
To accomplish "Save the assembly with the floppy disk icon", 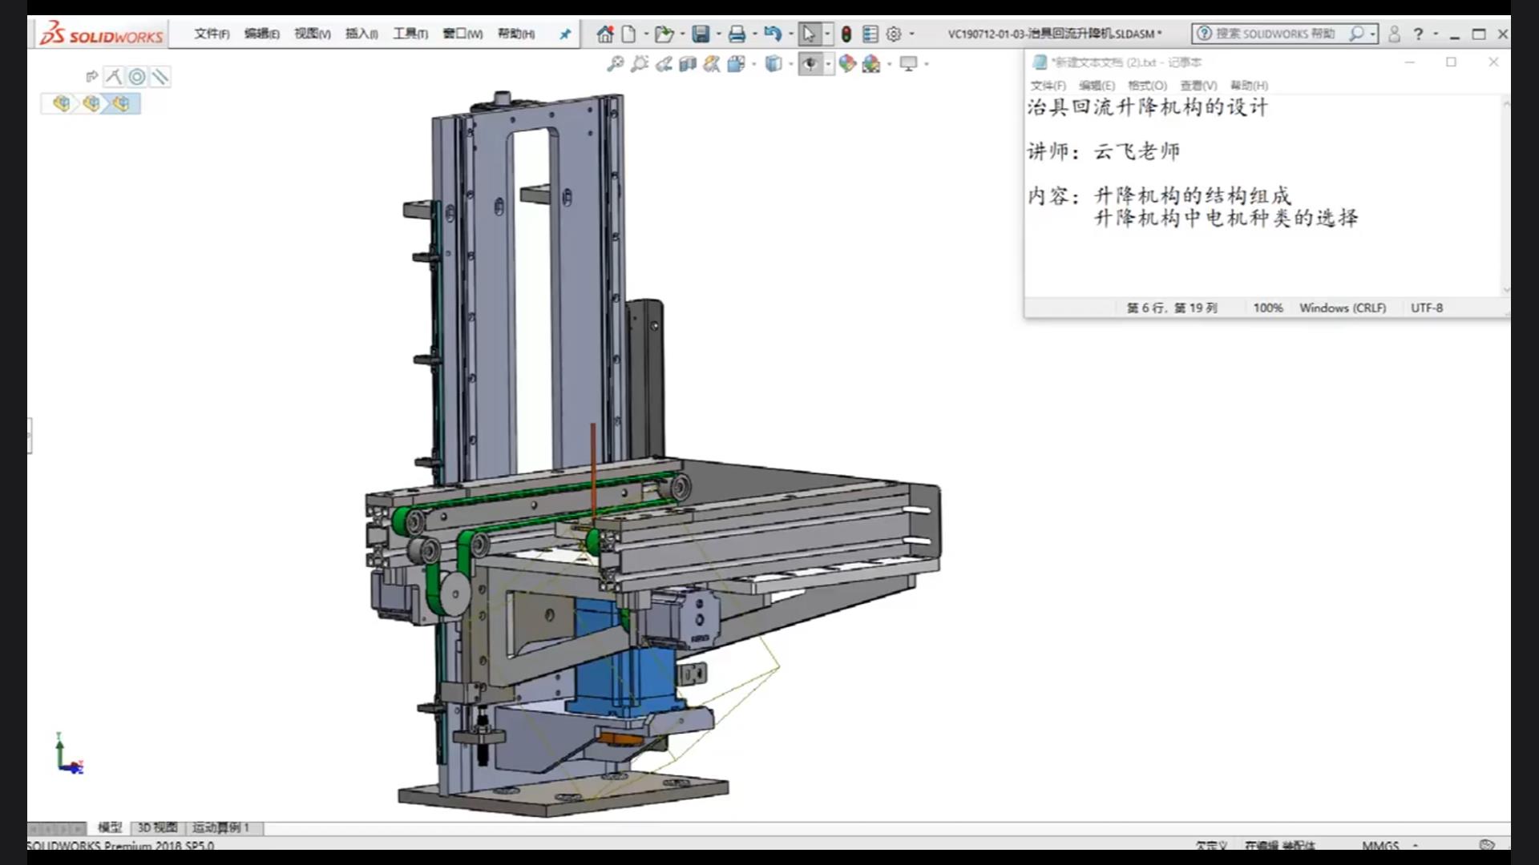I will click(x=701, y=34).
